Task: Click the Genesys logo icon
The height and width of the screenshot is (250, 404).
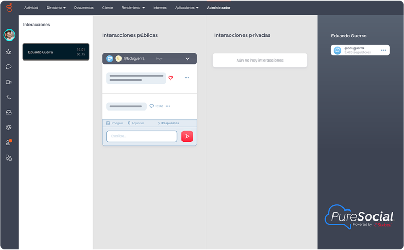Action: coord(9,7)
